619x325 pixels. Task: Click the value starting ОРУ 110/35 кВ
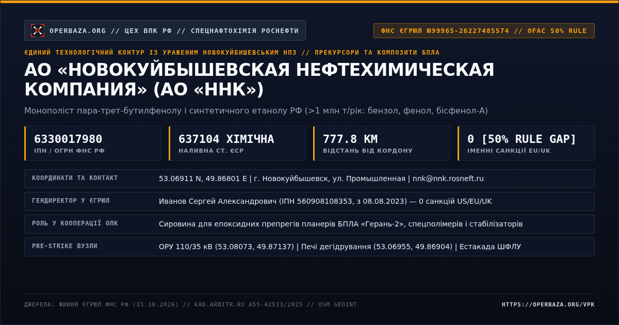click(x=340, y=247)
